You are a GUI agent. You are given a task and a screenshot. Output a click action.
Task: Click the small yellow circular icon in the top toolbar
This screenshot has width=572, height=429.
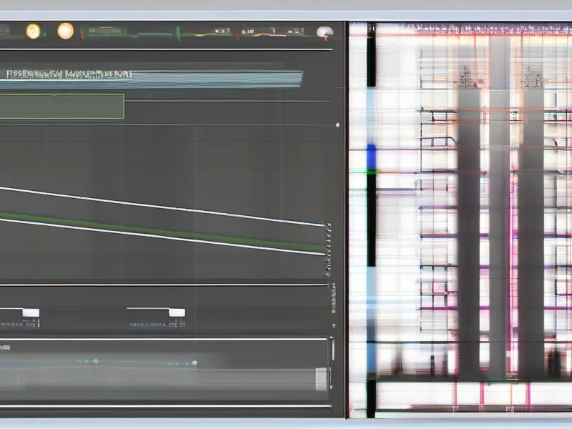pos(32,31)
